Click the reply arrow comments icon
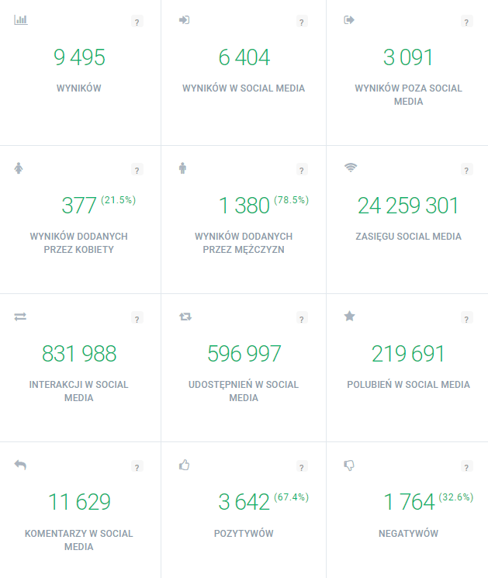This screenshot has width=488, height=578. pyautogui.click(x=20, y=465)
